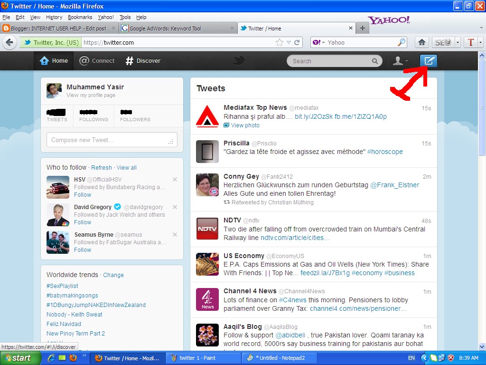Click the Windows start button
Screen dimensions: 486x365
coord(20,358)
